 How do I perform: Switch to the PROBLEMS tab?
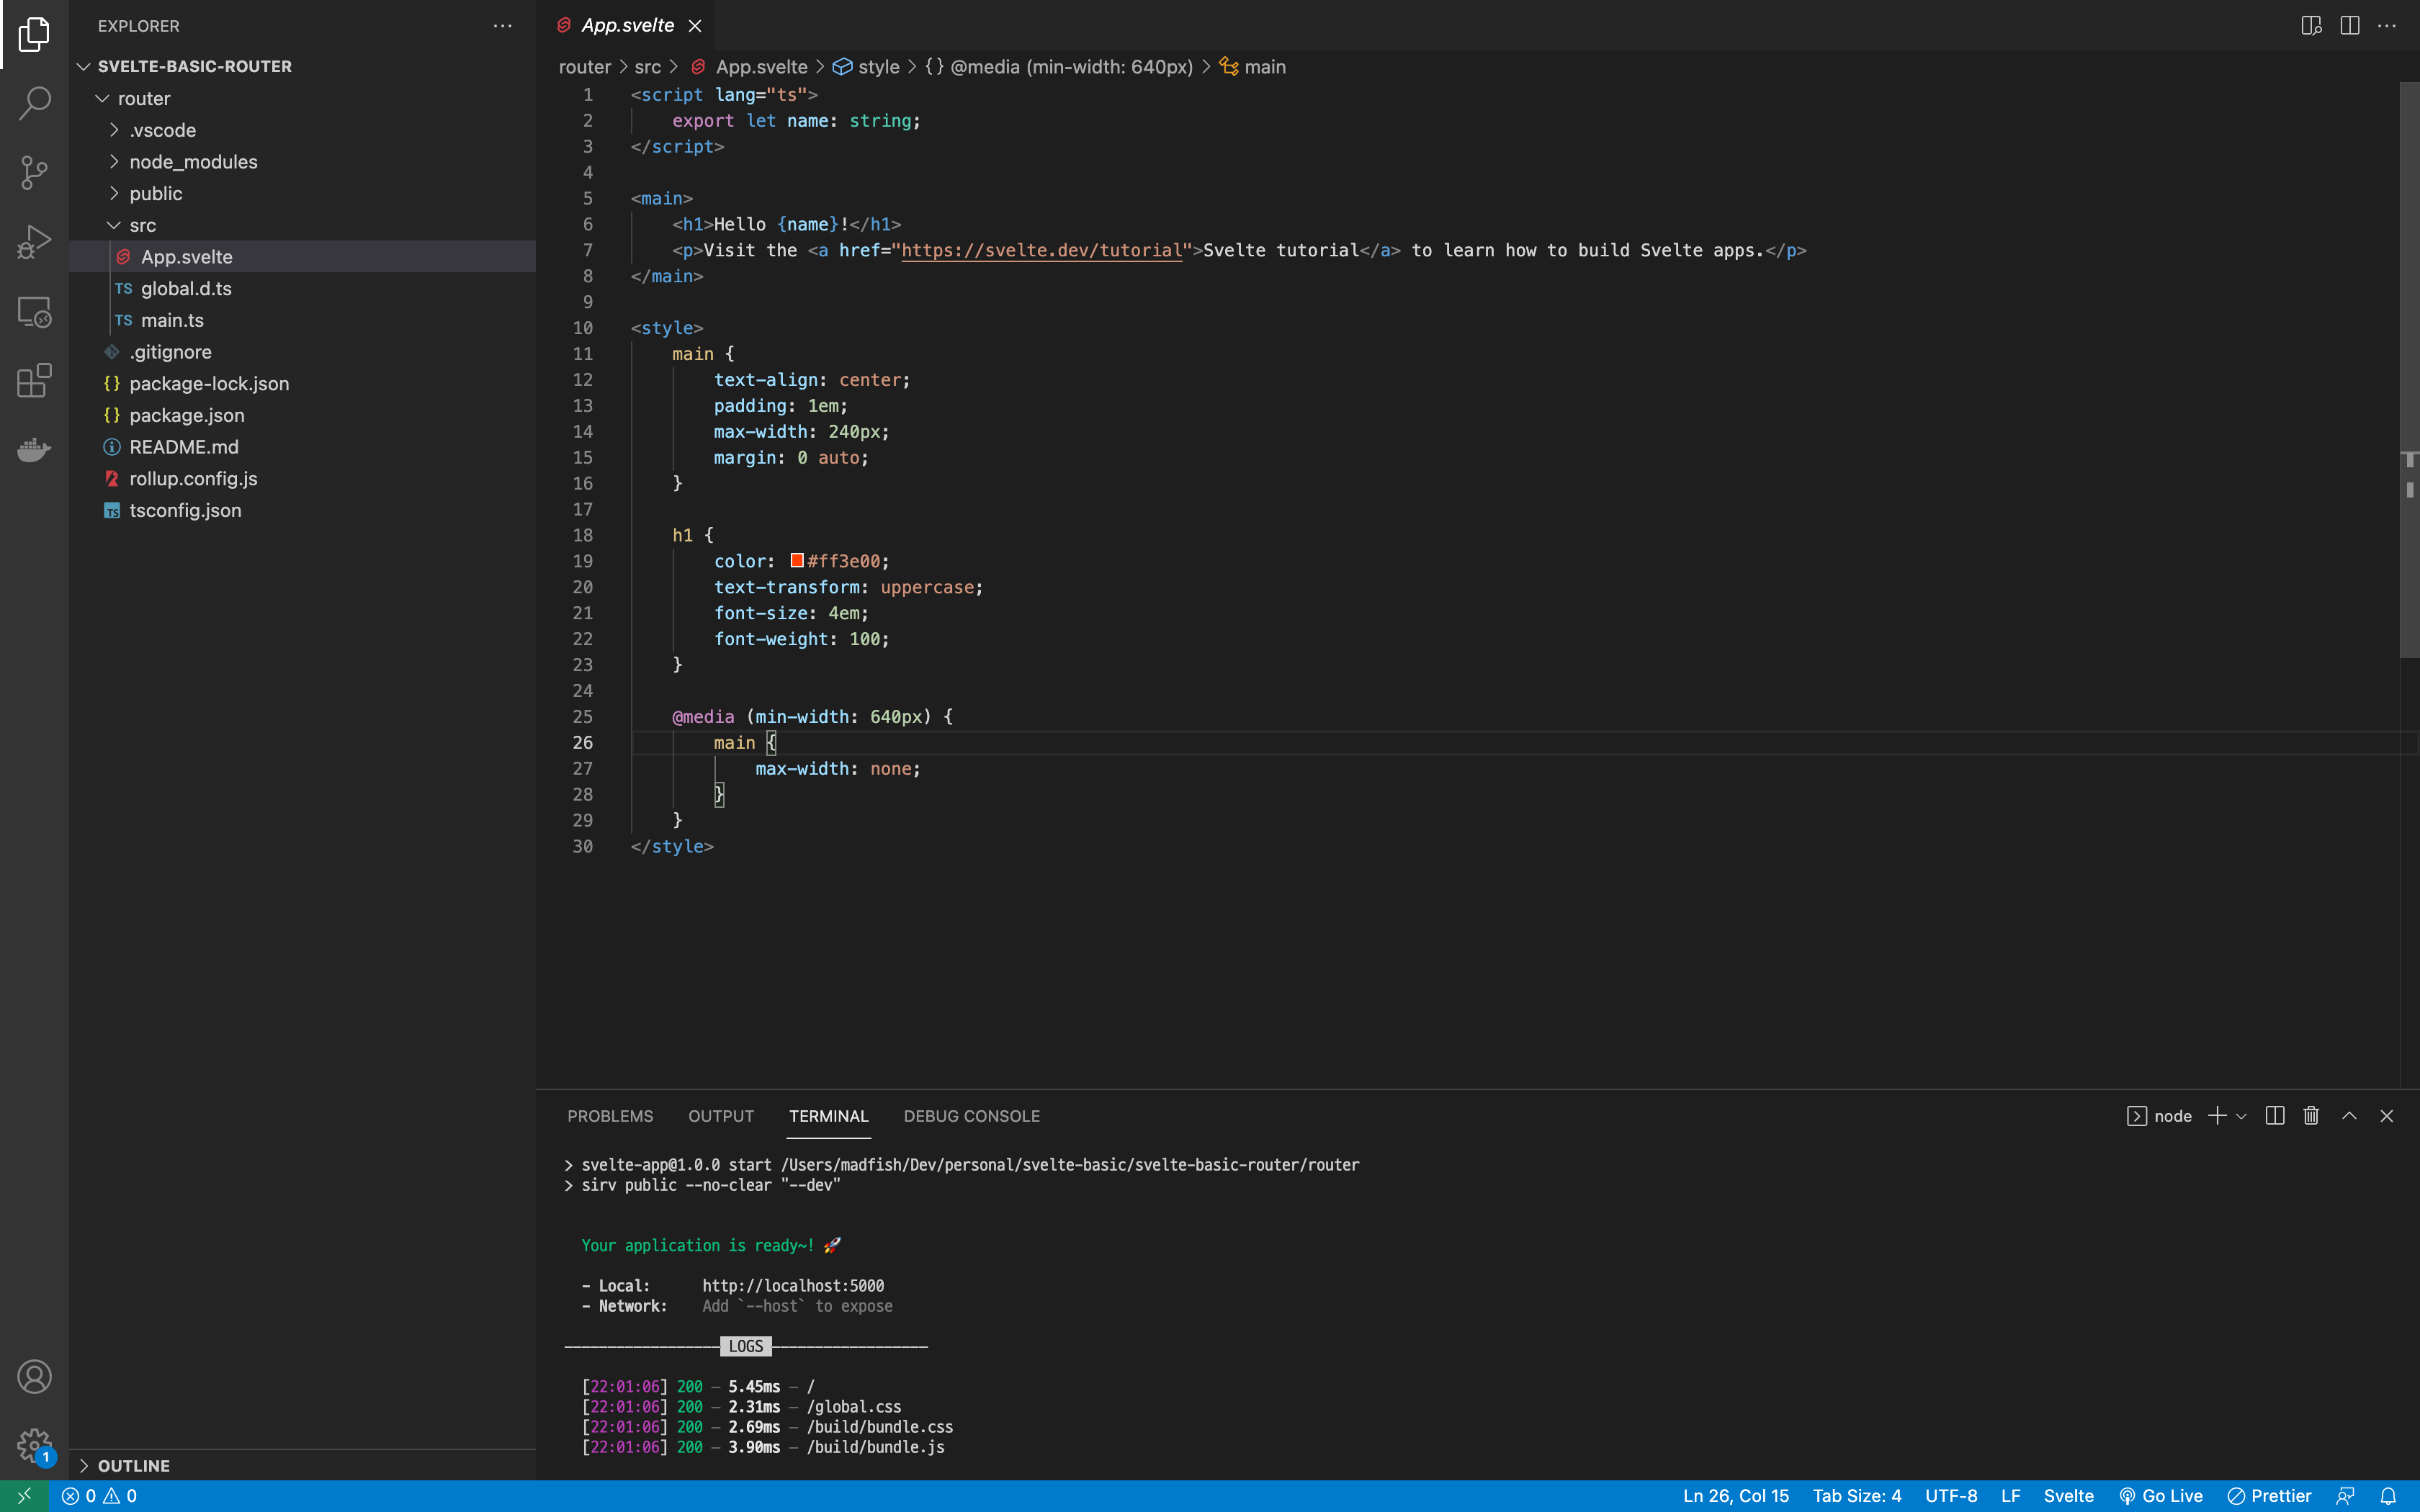point(610,1116)
